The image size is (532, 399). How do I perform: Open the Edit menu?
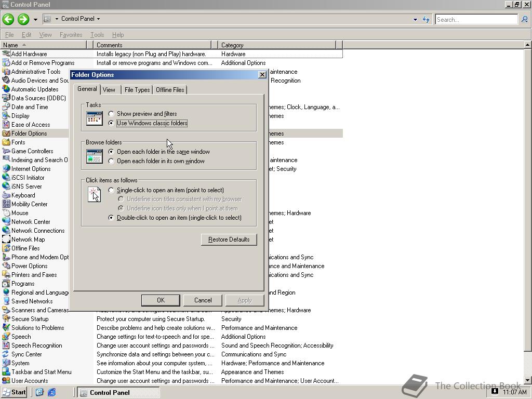click(26, 35)
